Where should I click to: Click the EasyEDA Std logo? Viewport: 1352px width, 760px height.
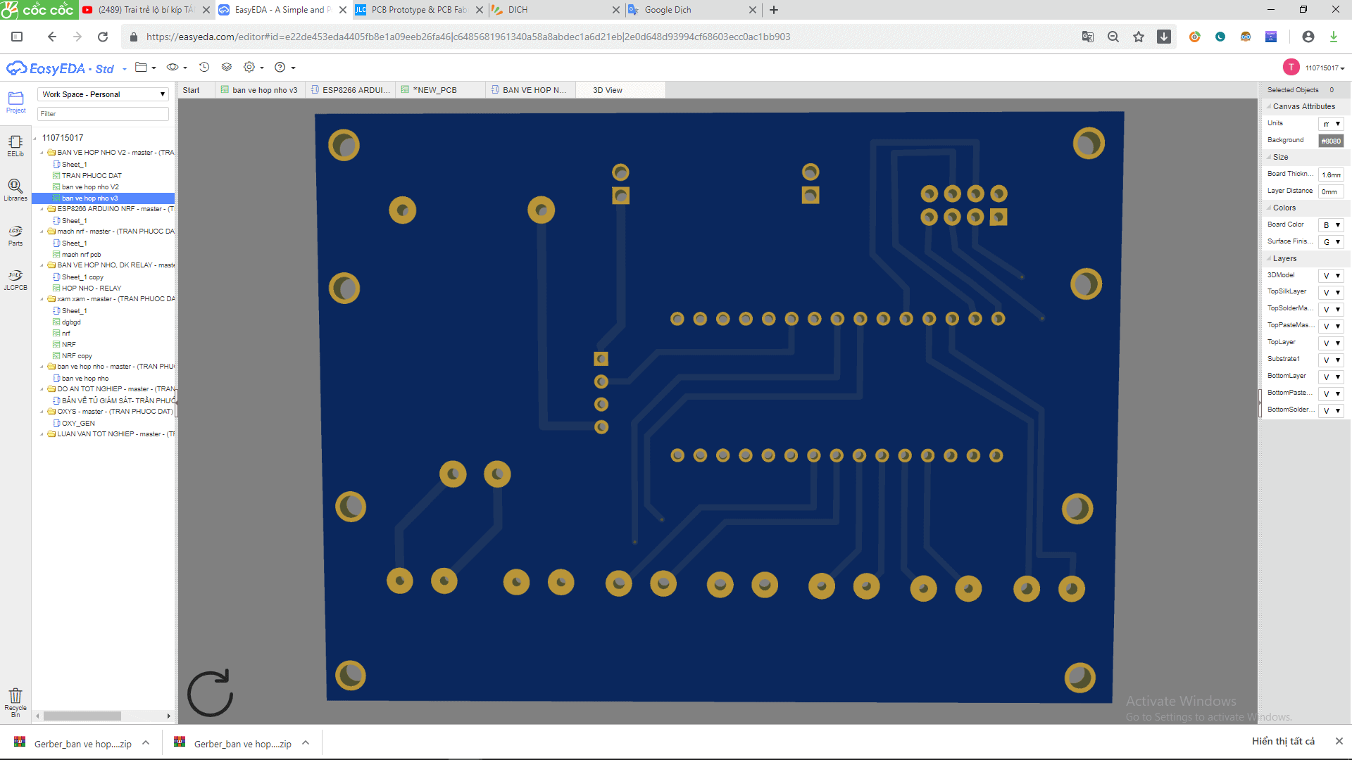point(61,68)
